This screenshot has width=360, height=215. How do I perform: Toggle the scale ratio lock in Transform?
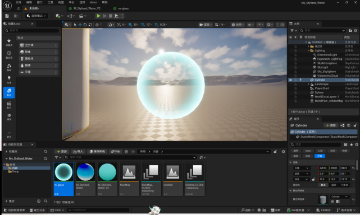[x=313, y=179]
